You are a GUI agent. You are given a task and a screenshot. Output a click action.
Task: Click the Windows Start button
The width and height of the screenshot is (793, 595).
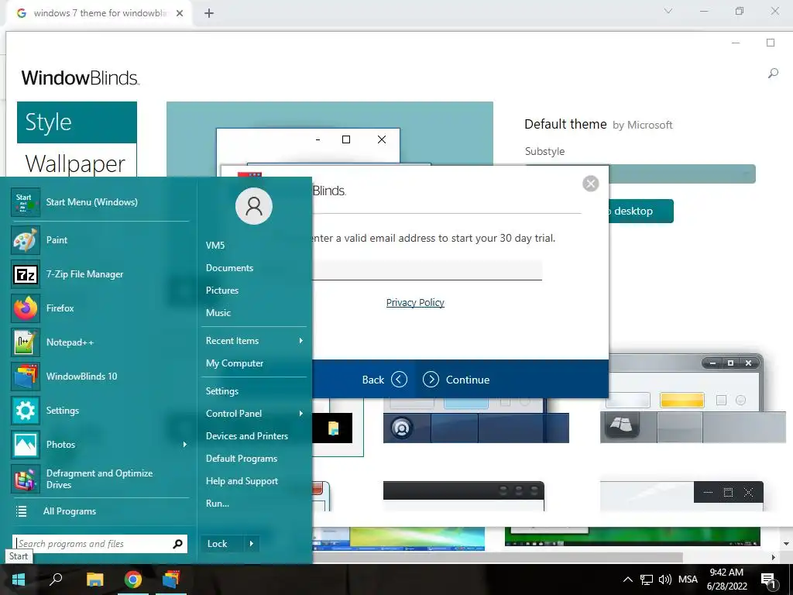[19, 580]
